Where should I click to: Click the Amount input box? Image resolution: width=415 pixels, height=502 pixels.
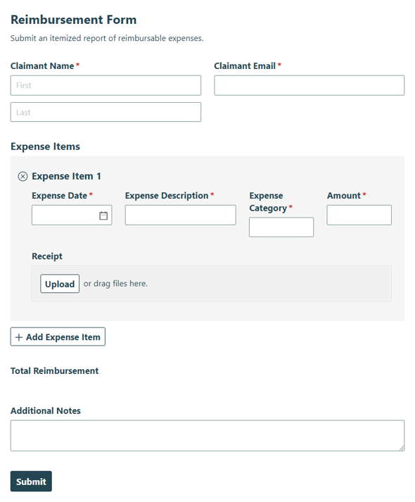[359, 215]
